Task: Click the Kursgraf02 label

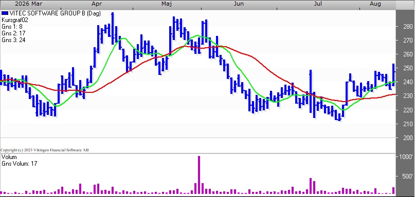Action: pyautogui.click(x=15, y=20)
